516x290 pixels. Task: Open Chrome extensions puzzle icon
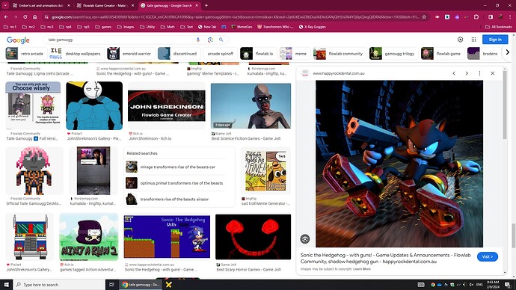pos(476,16)
